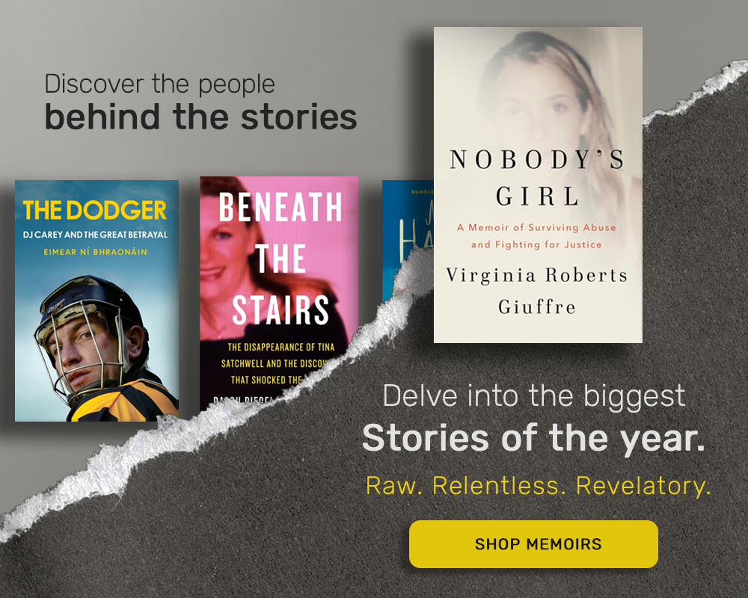Click 'The Disappearance of Tina' subtitle line
This screenshot has width=748, height=598.
click(x=281, y=347)
